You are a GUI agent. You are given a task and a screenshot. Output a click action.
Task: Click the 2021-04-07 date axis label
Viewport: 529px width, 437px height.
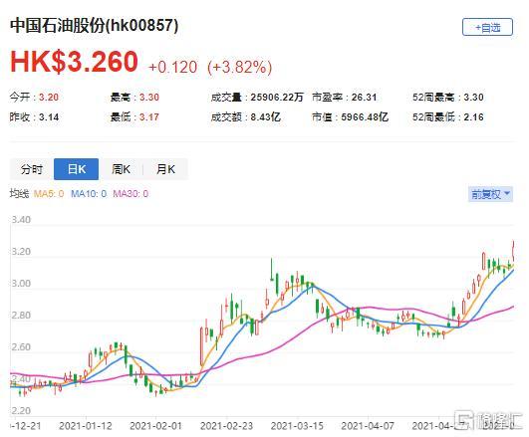(x=368, y=426)
